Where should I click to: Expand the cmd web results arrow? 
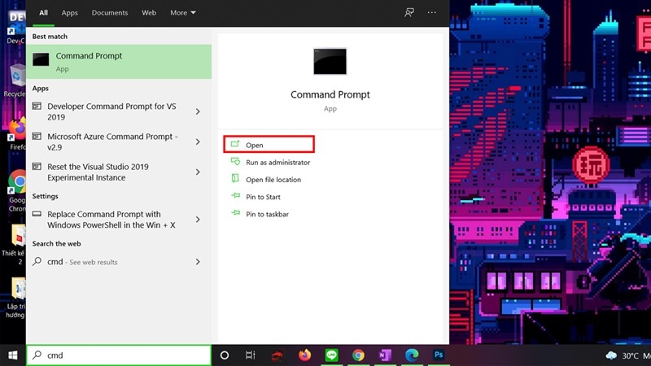(x=198, y=262)
